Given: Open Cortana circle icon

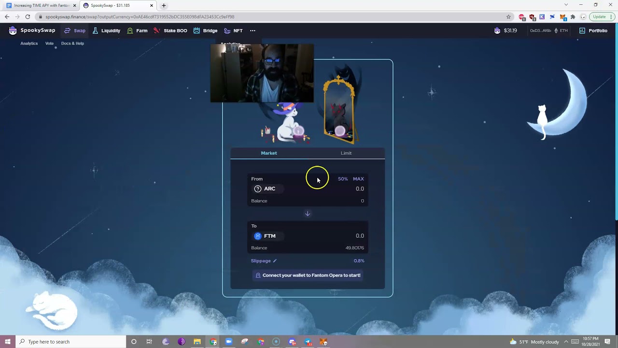Looking at the screenshot, I should tap(134, 342).
